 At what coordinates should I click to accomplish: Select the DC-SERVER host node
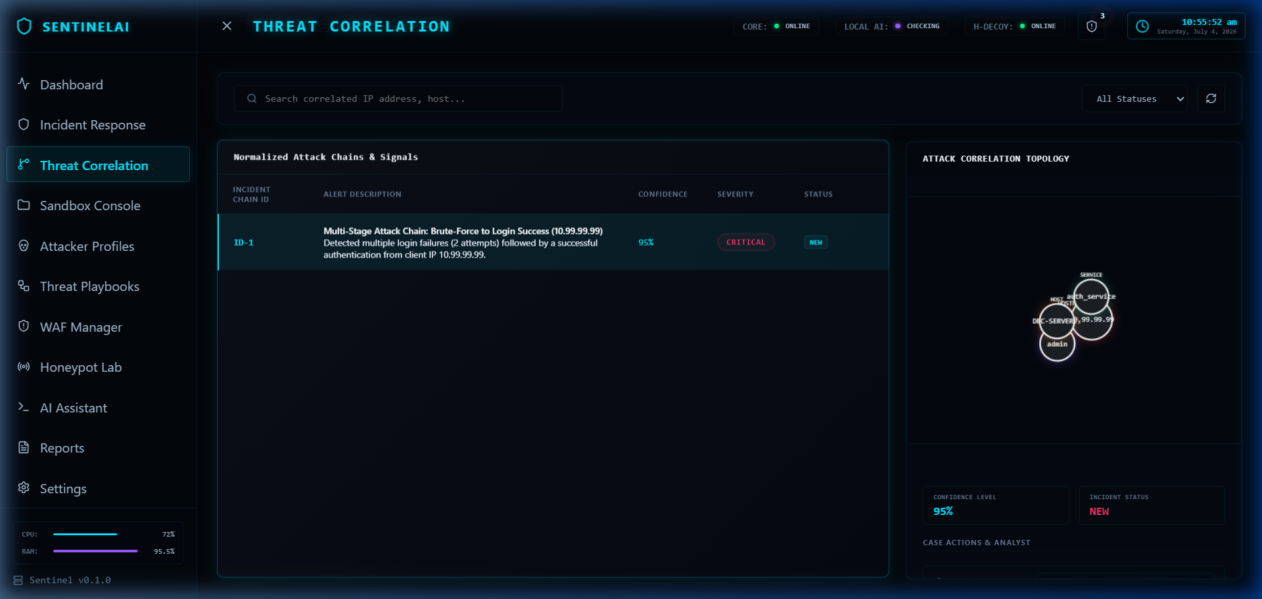point(1056,321)
